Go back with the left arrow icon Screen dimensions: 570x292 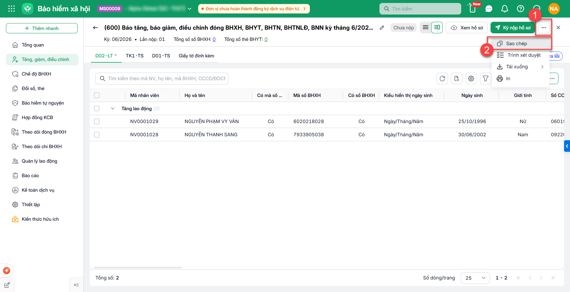click(x=95, y=28)
